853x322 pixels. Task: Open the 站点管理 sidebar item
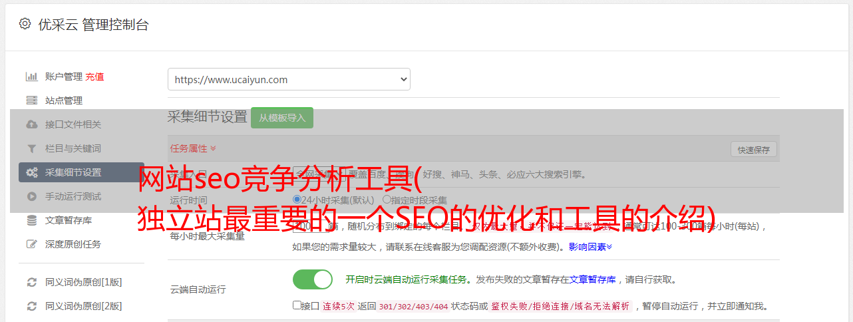(64, 100)
